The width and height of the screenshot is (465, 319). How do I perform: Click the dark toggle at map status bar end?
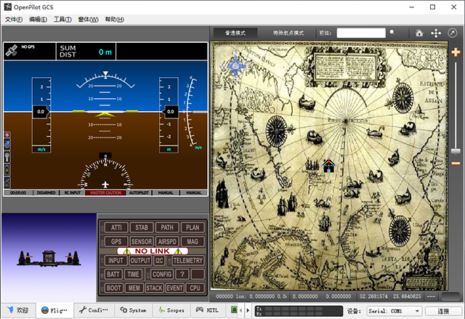pos(450,296)
